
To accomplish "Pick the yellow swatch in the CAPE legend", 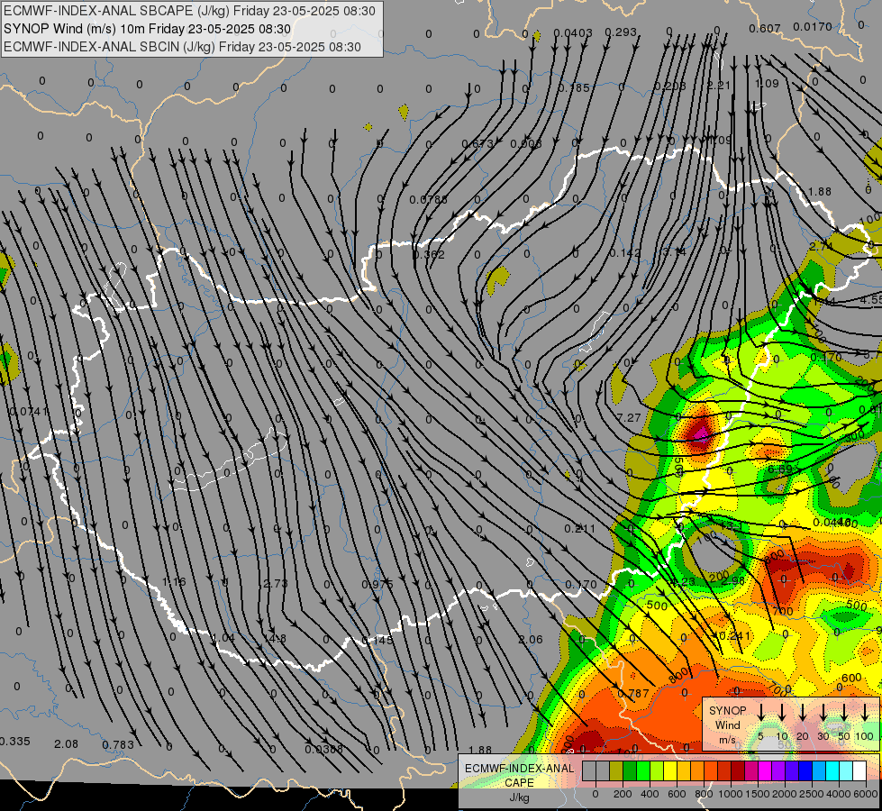I will (x=670, y=770).
